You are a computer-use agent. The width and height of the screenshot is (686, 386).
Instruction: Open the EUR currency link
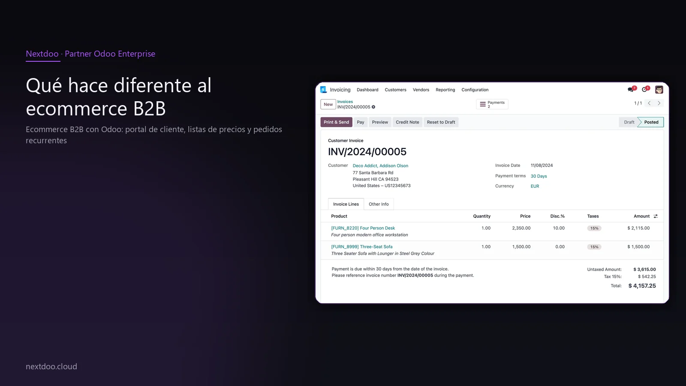click(535, 186)
